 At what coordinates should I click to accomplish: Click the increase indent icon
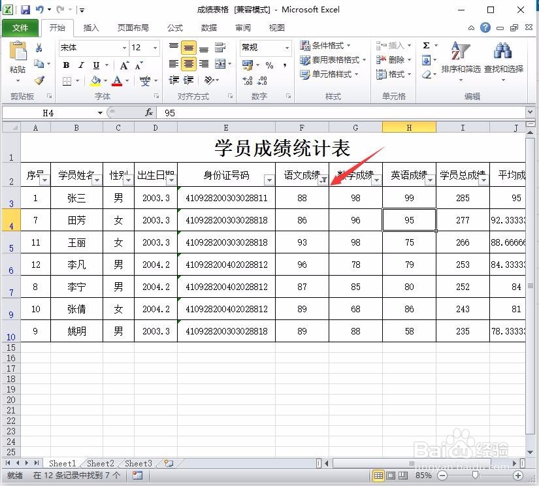(188, 80)
